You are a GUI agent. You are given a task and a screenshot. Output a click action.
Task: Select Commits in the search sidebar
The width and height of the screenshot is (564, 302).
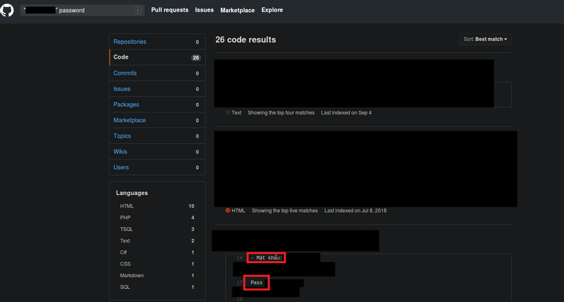point(157,73)
